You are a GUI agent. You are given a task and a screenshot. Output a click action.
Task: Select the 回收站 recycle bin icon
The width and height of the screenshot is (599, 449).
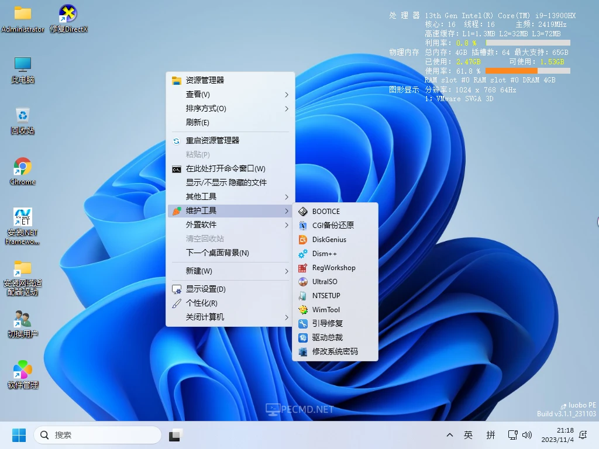(x=23, y=121)
